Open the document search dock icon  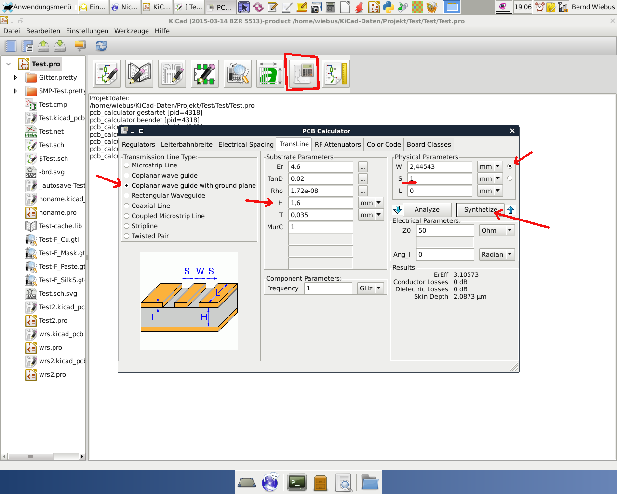click(x=344, y=482)
